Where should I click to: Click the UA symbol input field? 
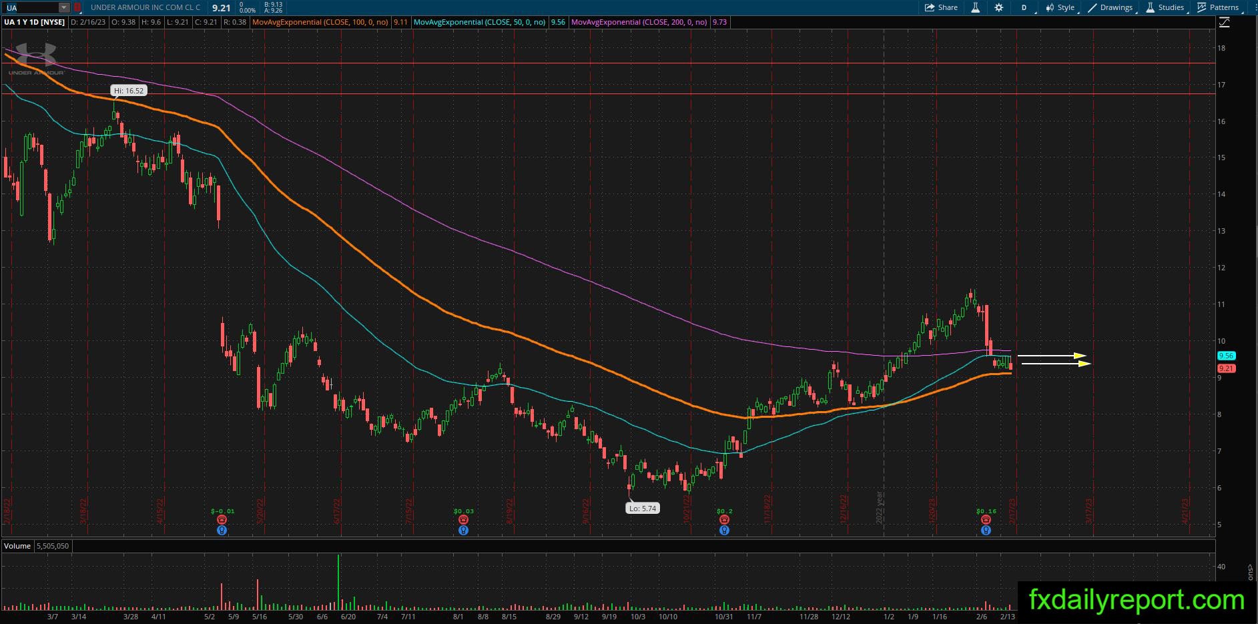[x=31, y=8]
